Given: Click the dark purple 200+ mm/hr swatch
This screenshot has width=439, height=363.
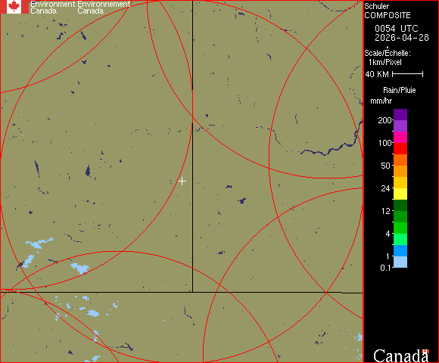Looking at the screenshot, I should [x=400, y=115].
